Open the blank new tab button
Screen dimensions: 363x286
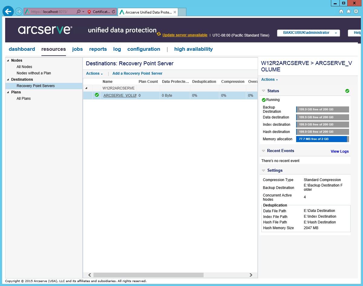point(182,12)
